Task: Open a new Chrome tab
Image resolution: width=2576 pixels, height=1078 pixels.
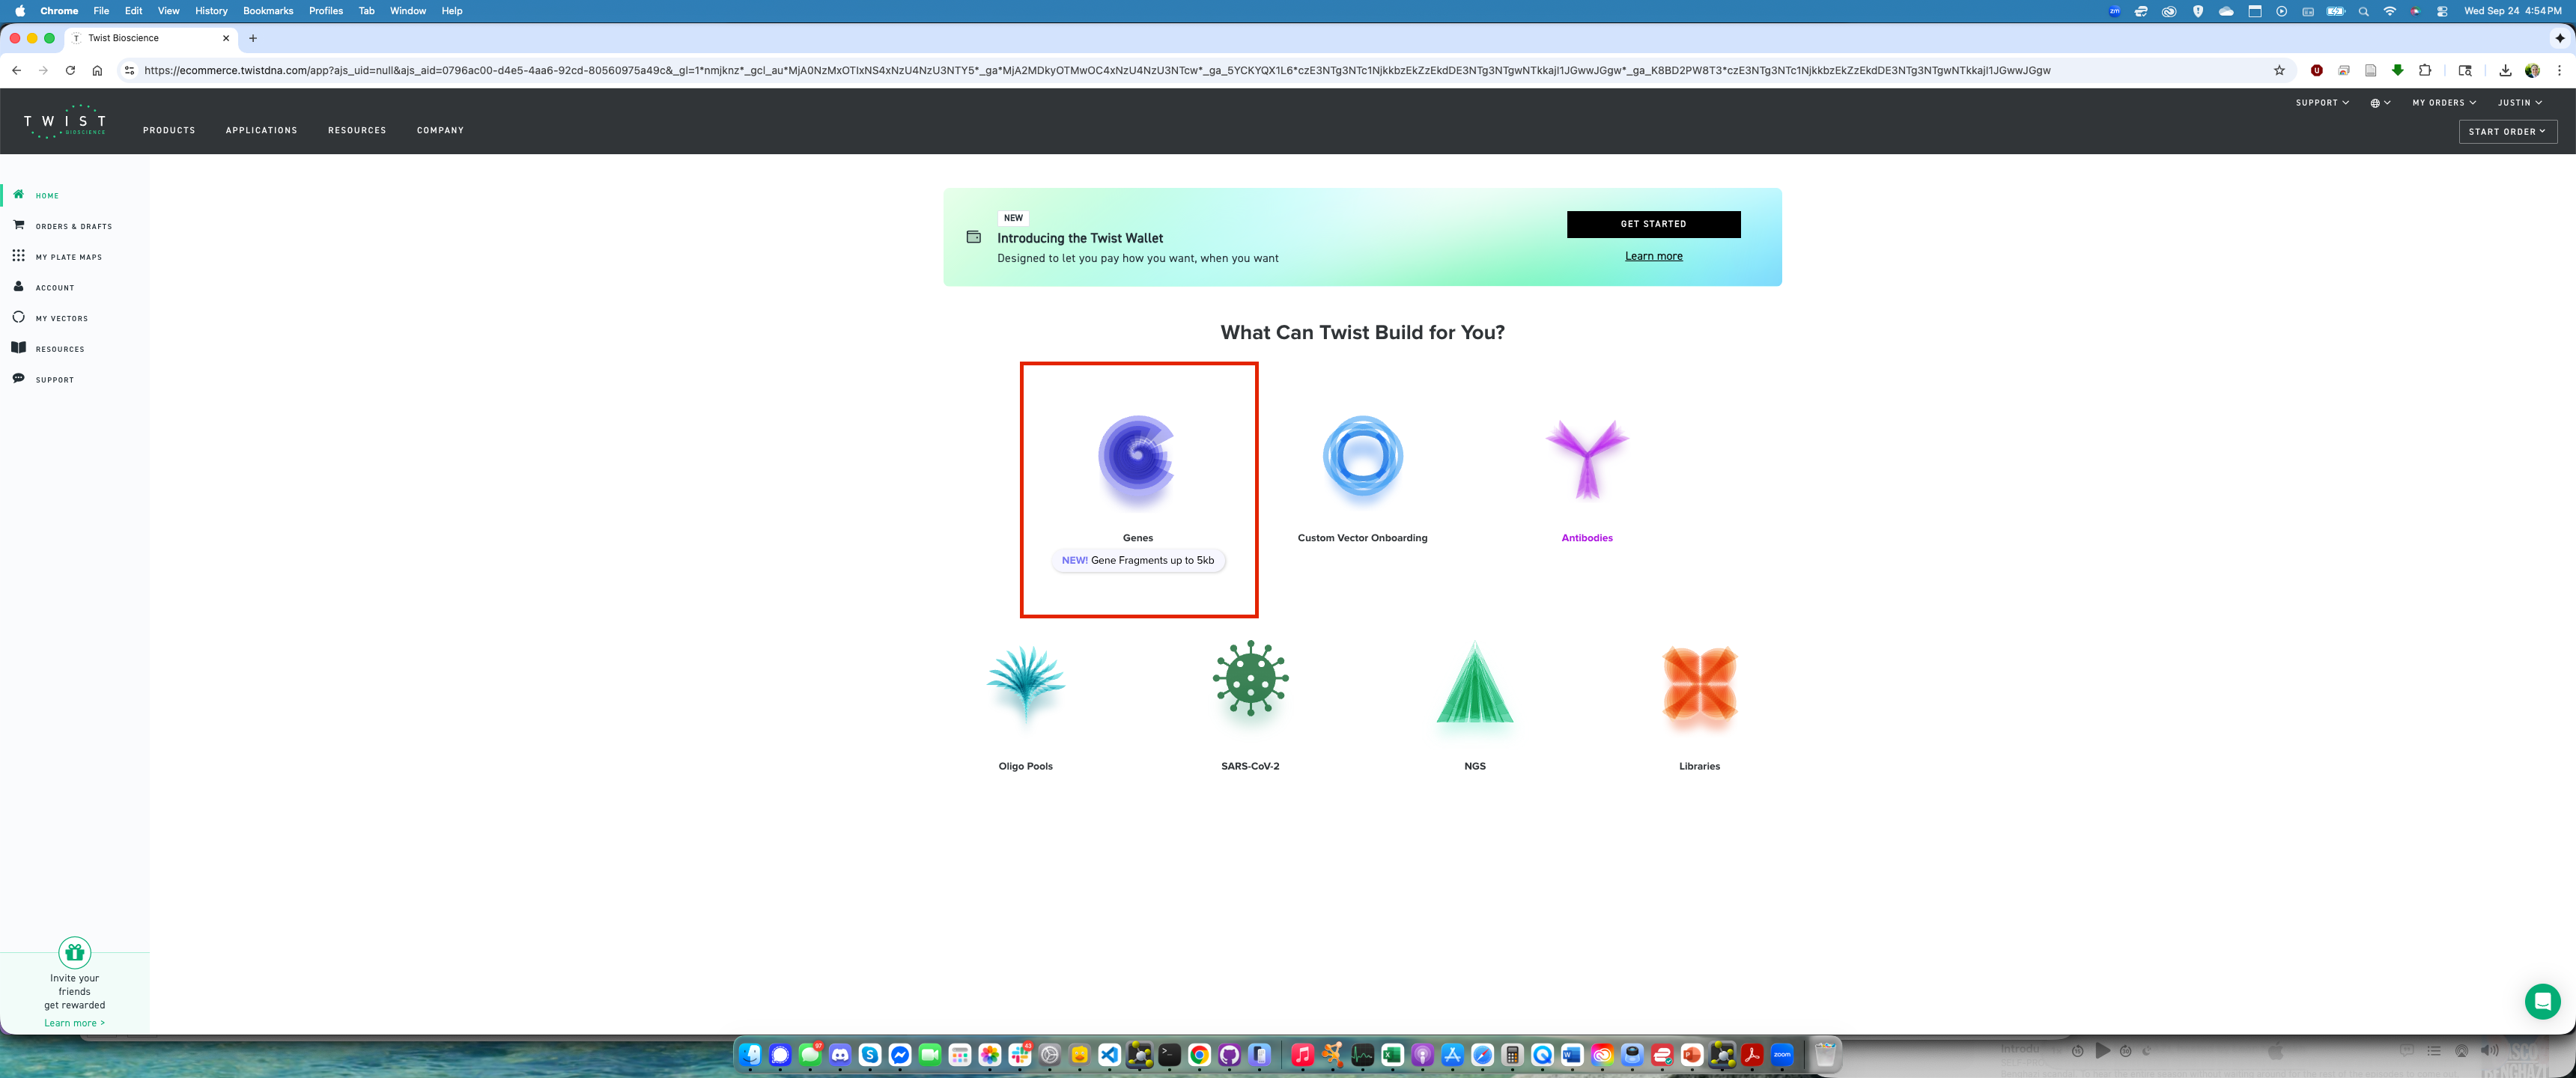Action: point(253,38)
